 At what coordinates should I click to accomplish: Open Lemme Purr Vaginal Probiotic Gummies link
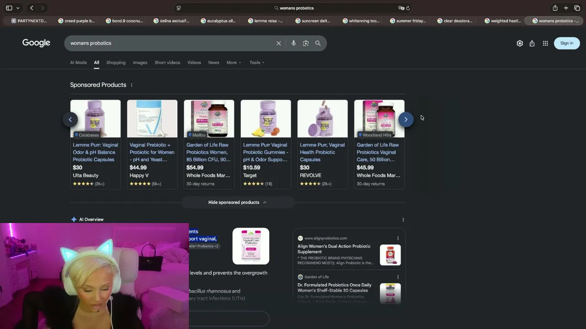[266, 152]
